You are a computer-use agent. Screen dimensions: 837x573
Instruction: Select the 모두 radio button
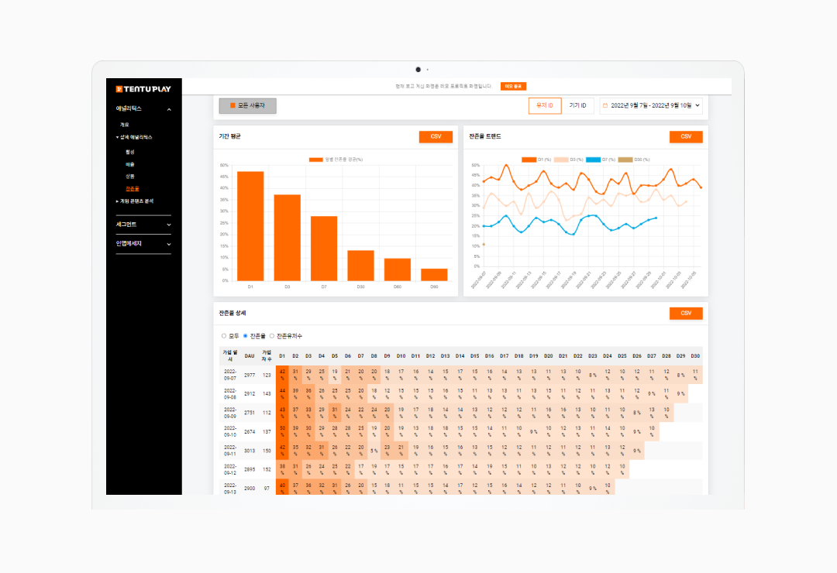(x=224, y=335)
